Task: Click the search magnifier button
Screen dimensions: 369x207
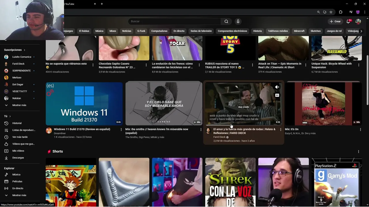Action: tap(226, 21)
